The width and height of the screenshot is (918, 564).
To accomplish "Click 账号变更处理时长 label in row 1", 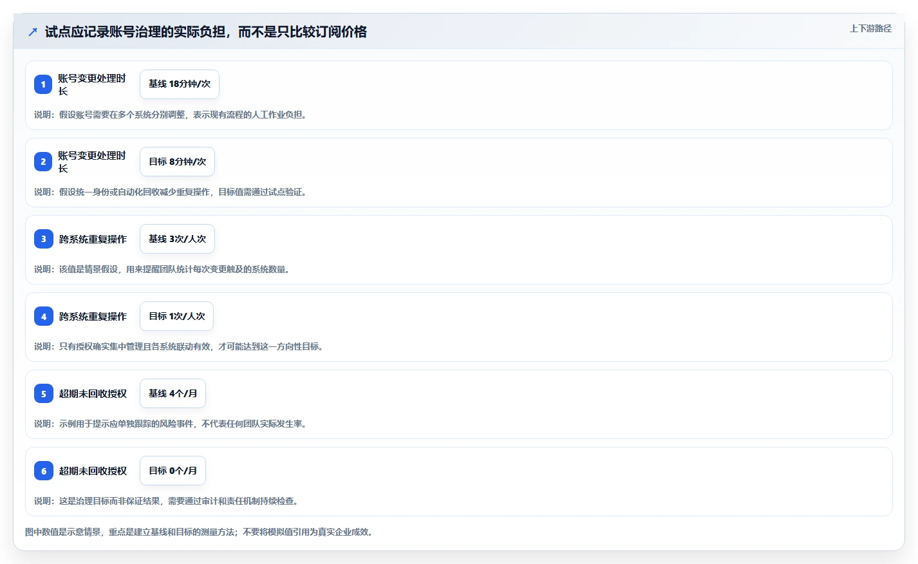I will coord(92,84).
